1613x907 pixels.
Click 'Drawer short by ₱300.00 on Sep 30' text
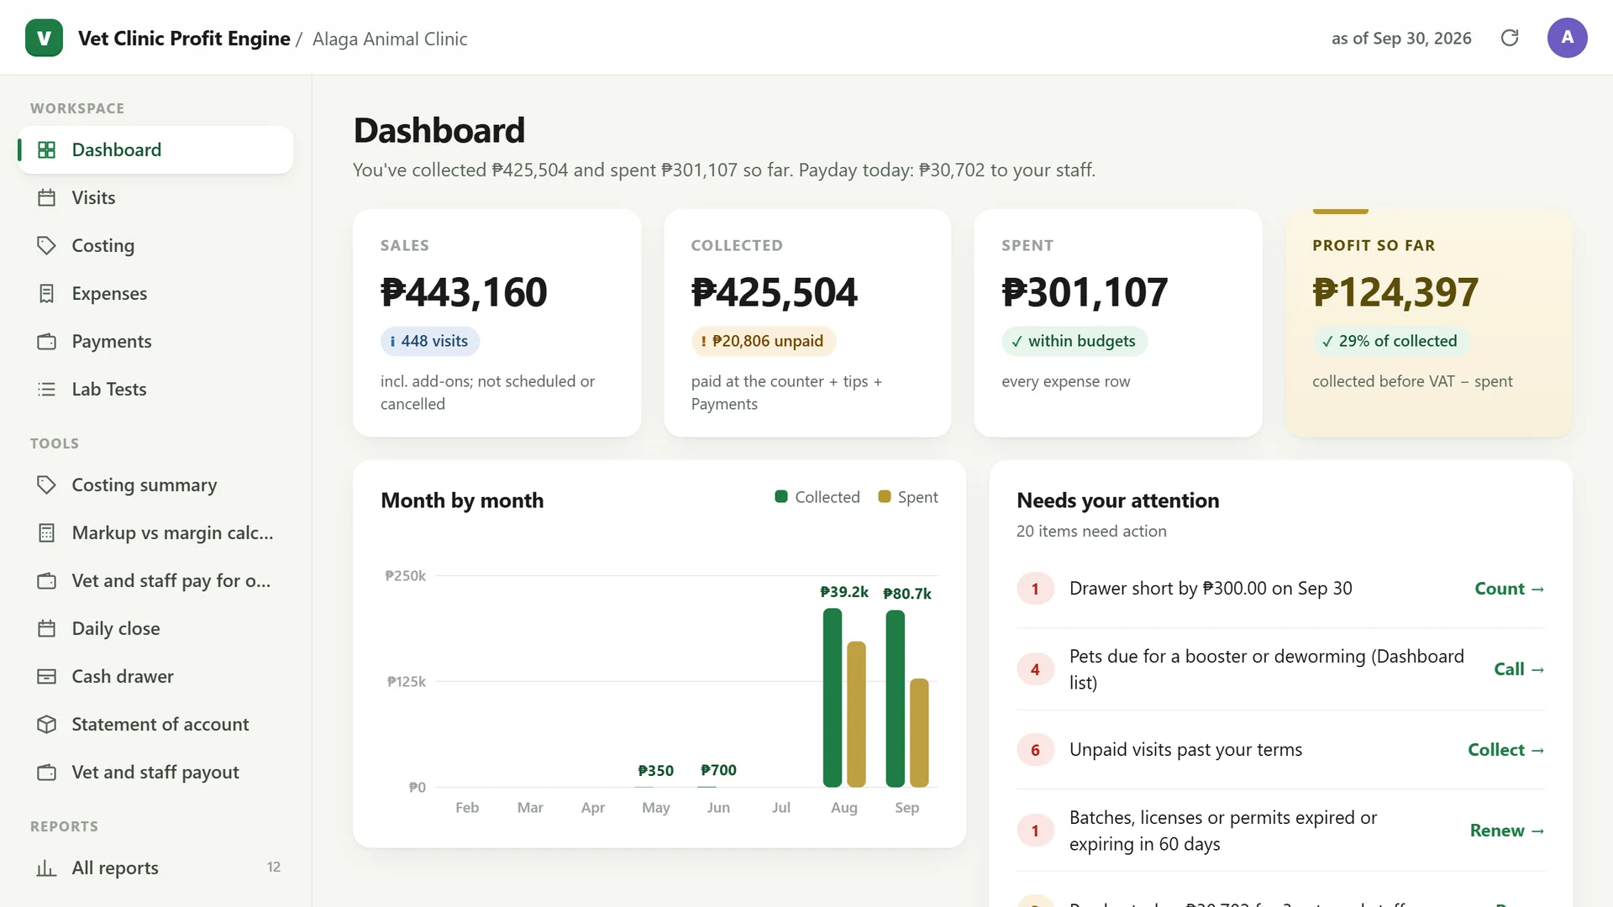(1211, 589)
